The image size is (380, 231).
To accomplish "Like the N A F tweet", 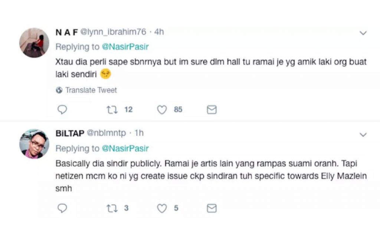I will 162,110.
